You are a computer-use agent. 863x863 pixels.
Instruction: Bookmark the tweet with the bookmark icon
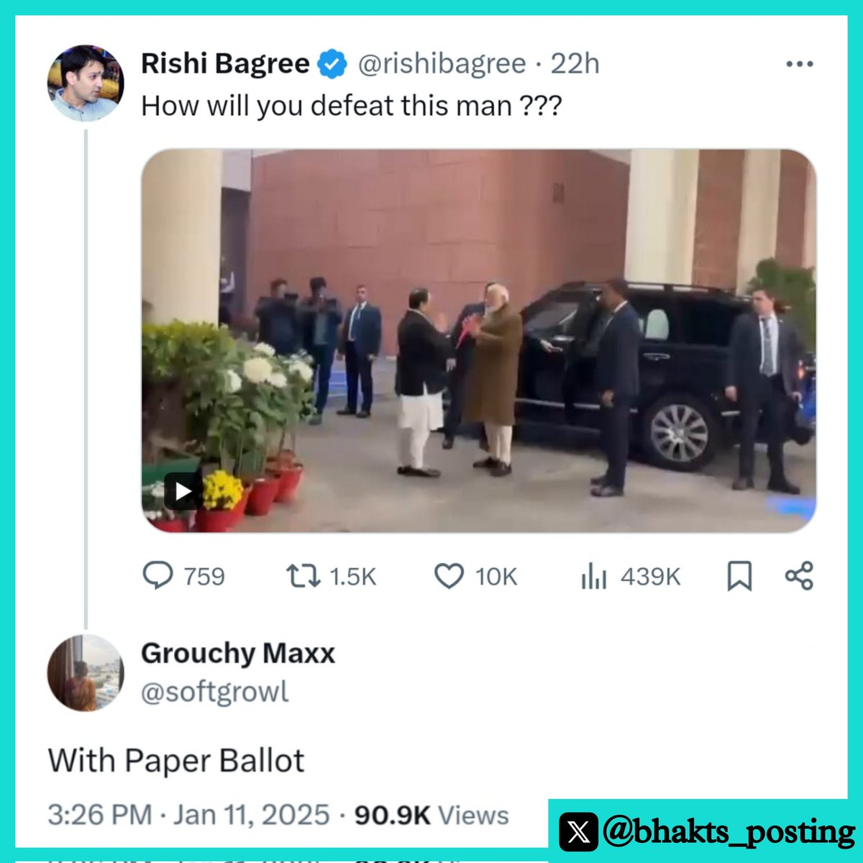739,576
